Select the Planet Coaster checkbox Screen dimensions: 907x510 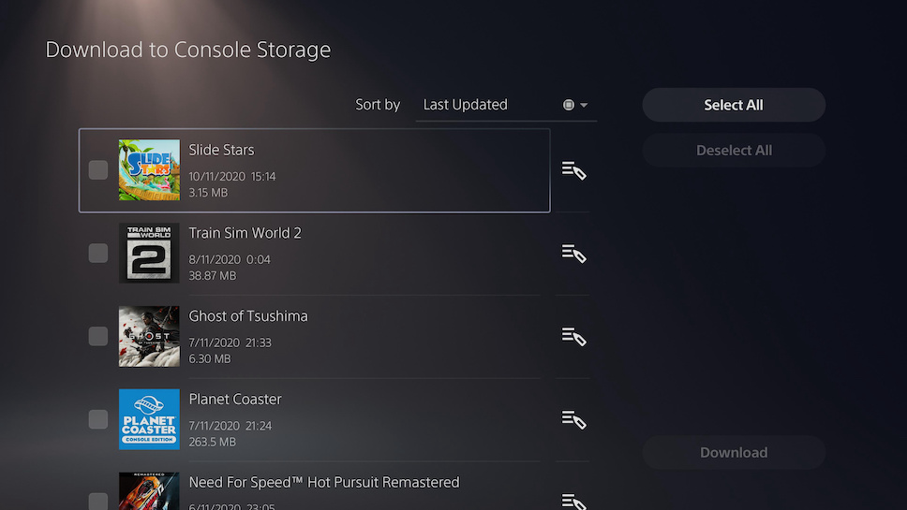98,419
